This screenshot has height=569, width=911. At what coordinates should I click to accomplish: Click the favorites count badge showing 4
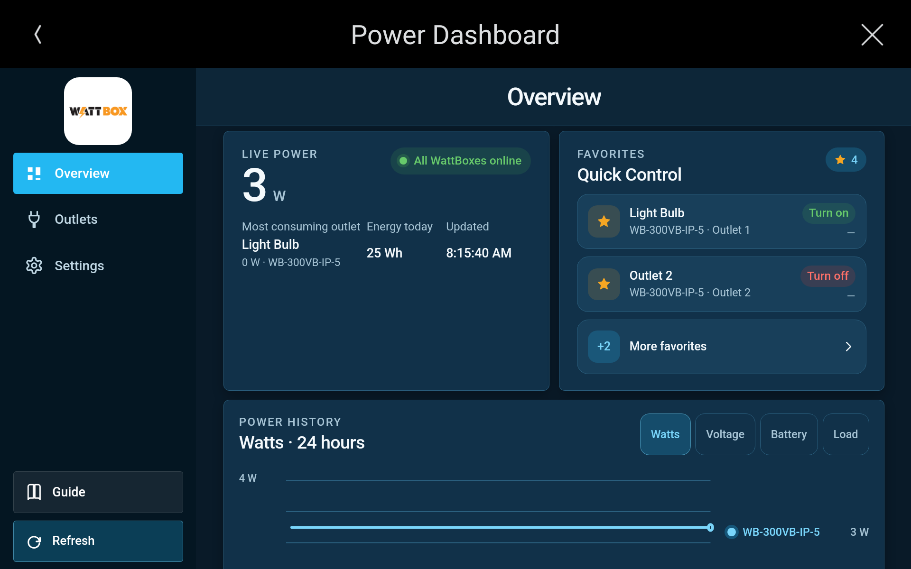(846, 159)
